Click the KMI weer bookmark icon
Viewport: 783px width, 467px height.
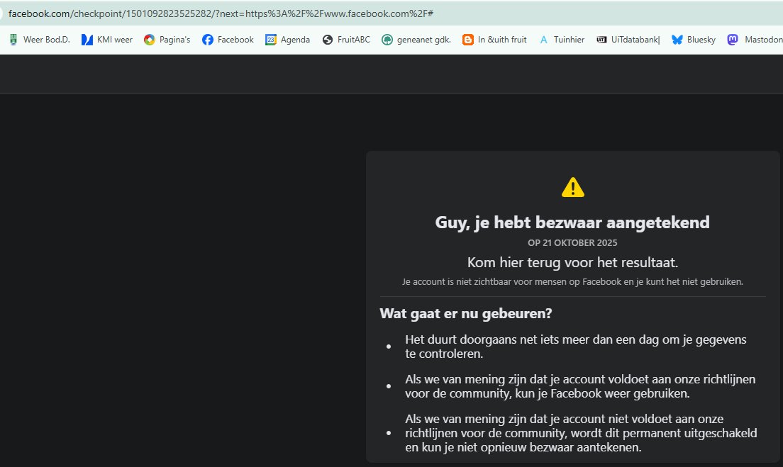(87, 40)
